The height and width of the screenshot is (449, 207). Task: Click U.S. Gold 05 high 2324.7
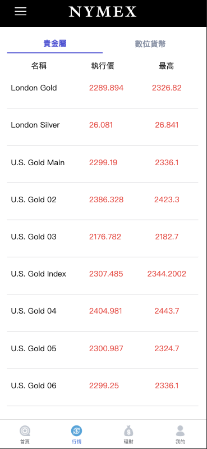click(x=167, y=348)
